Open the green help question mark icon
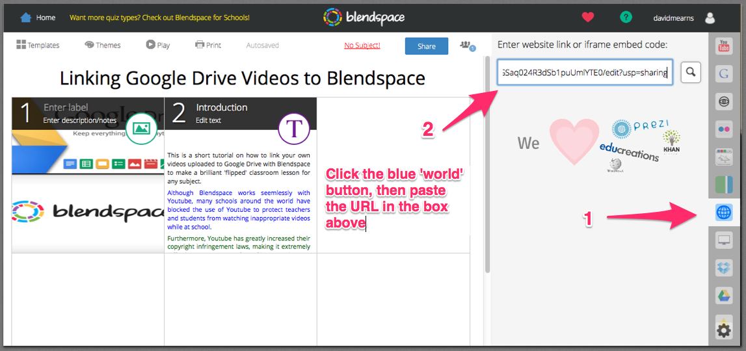This screenshot has height=351, width=746. 626,18
